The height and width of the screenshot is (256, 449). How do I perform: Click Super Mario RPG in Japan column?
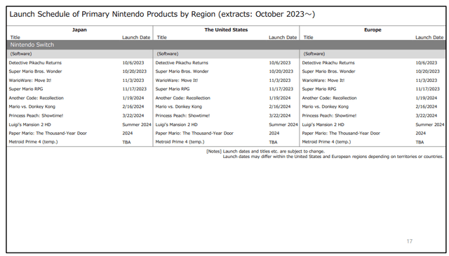(x=26, y=89)
